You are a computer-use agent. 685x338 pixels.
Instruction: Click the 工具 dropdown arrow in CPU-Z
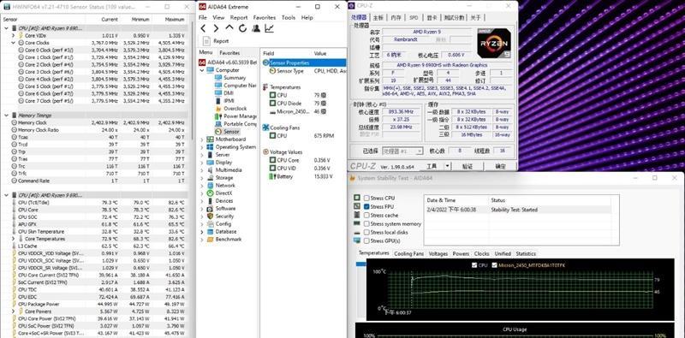[x=447, y=166]
